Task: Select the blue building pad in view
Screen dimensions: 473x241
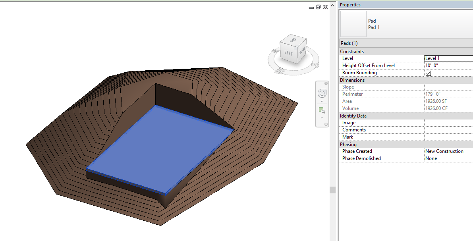Action: pos(160,149)
